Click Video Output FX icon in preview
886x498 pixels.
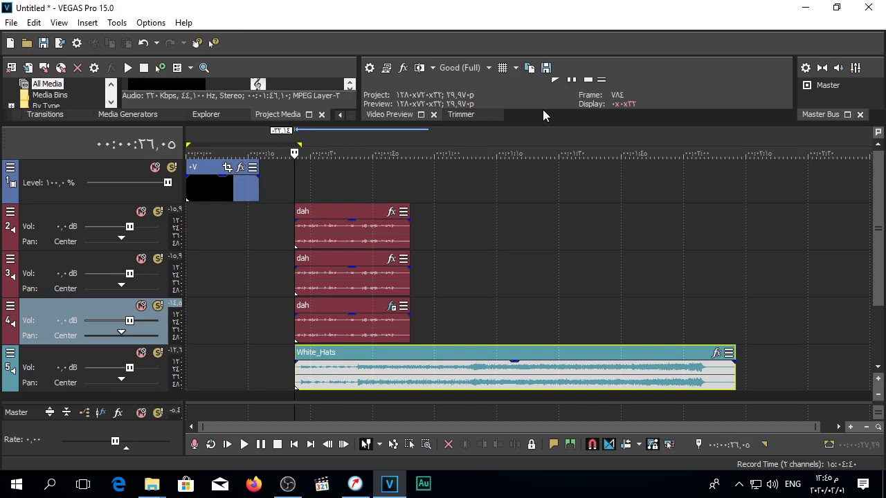(x=403, y=68)
